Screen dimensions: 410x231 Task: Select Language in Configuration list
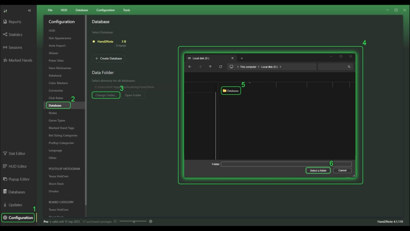[55, 150]
